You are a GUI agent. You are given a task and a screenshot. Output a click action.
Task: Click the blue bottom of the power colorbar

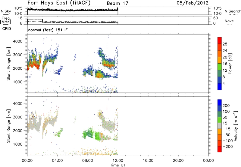coord(220,87)
